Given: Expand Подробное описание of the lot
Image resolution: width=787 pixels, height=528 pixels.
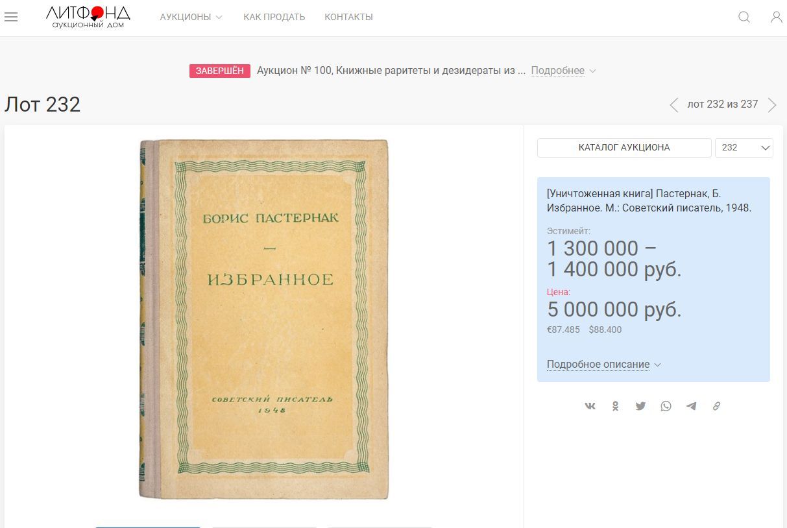Looking at the screenshot, I should click(603, 365).
